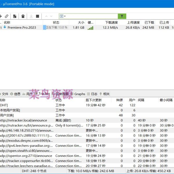
Task: Click the green filter button
Action: click(122, 16)
